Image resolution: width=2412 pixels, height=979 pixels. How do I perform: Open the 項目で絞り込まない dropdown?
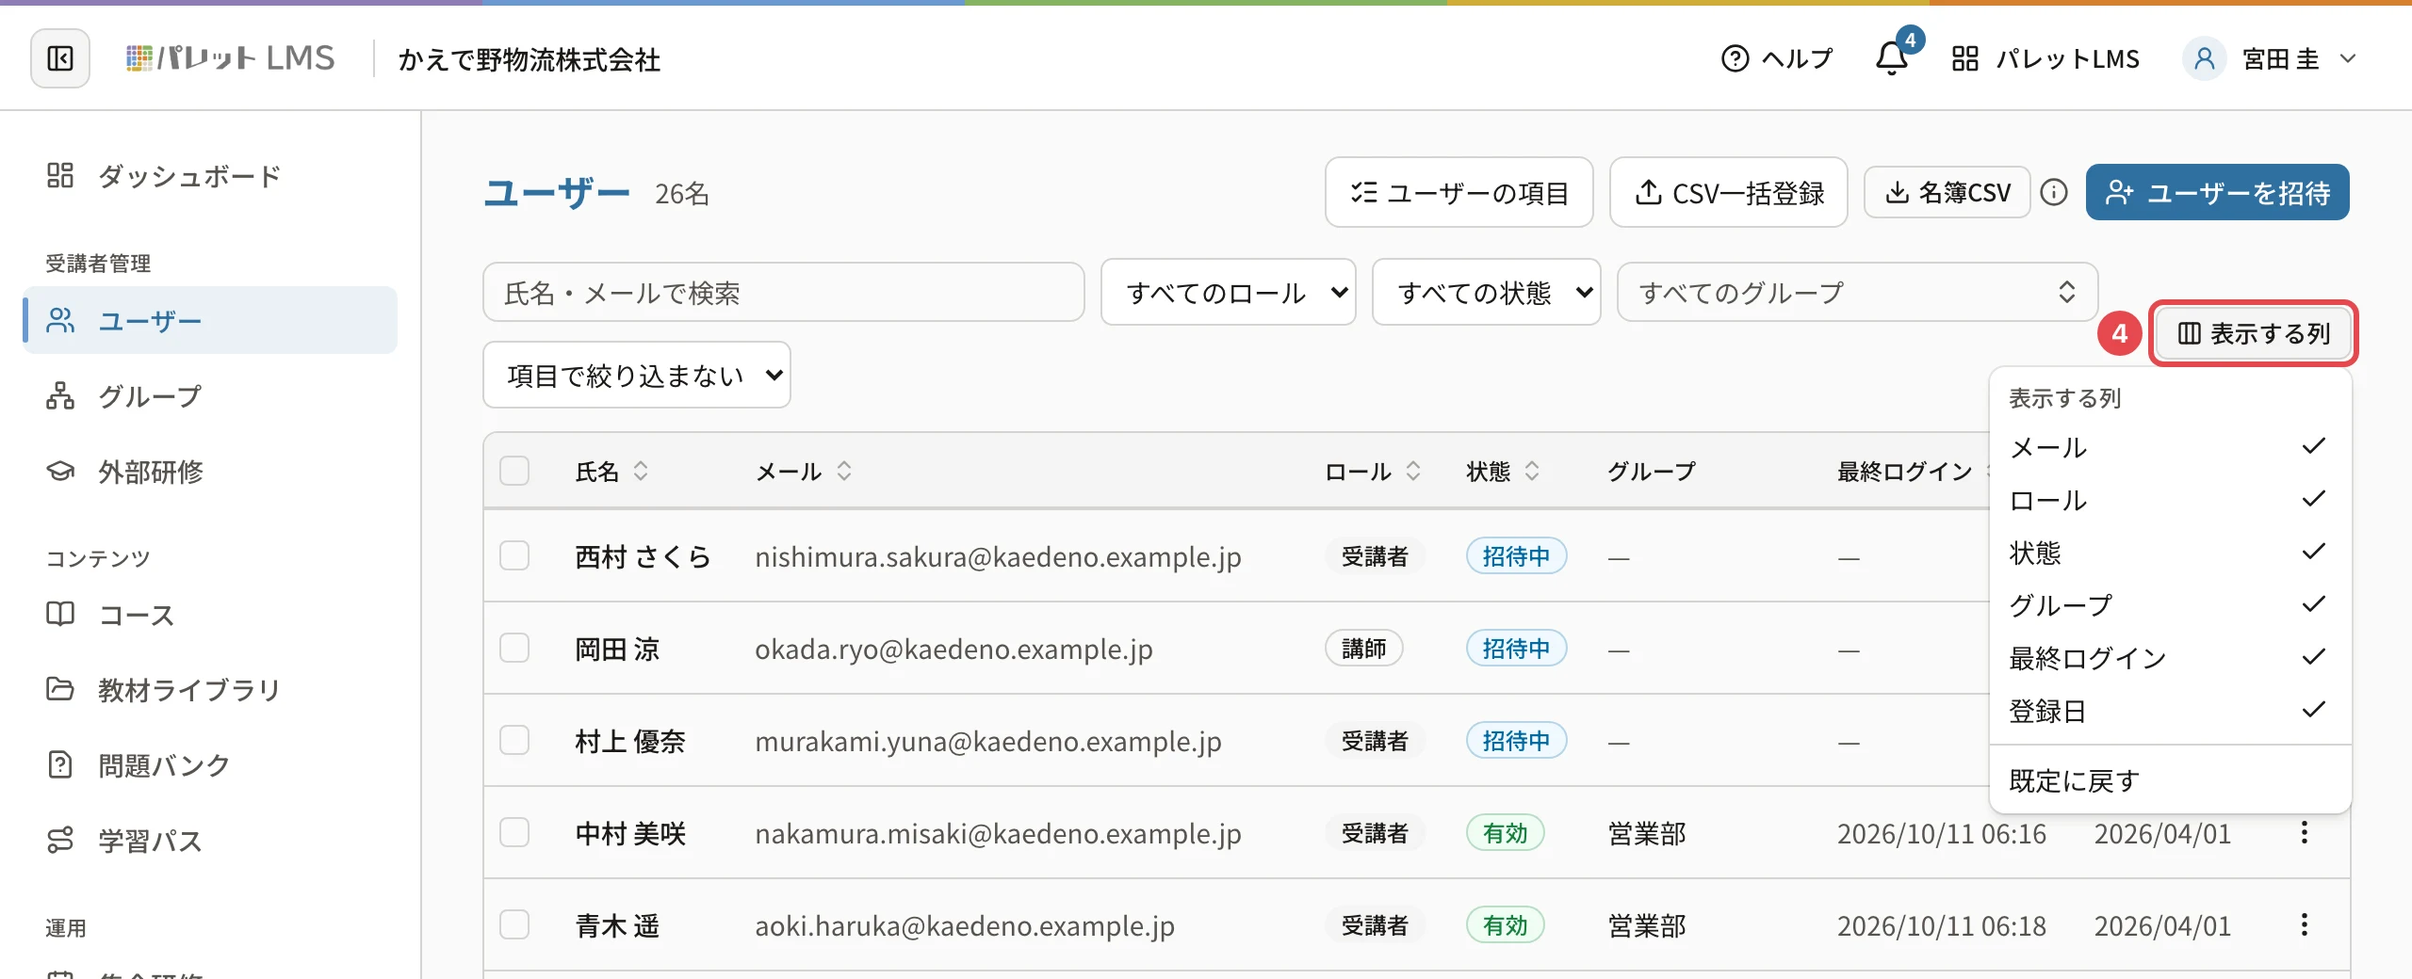click(x=636, y=375)
